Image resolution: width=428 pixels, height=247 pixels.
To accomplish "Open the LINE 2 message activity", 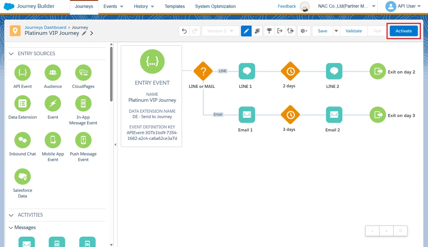I will point(334,71).
